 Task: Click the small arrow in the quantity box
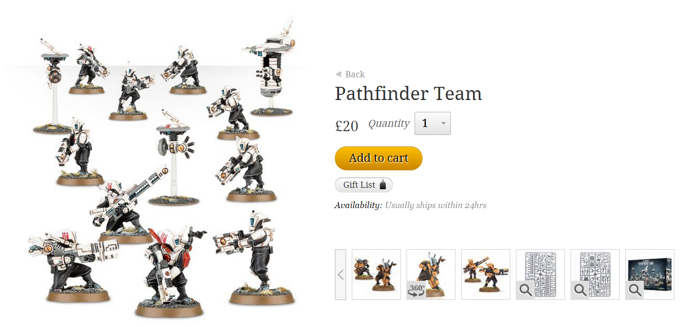click(443, 124)
